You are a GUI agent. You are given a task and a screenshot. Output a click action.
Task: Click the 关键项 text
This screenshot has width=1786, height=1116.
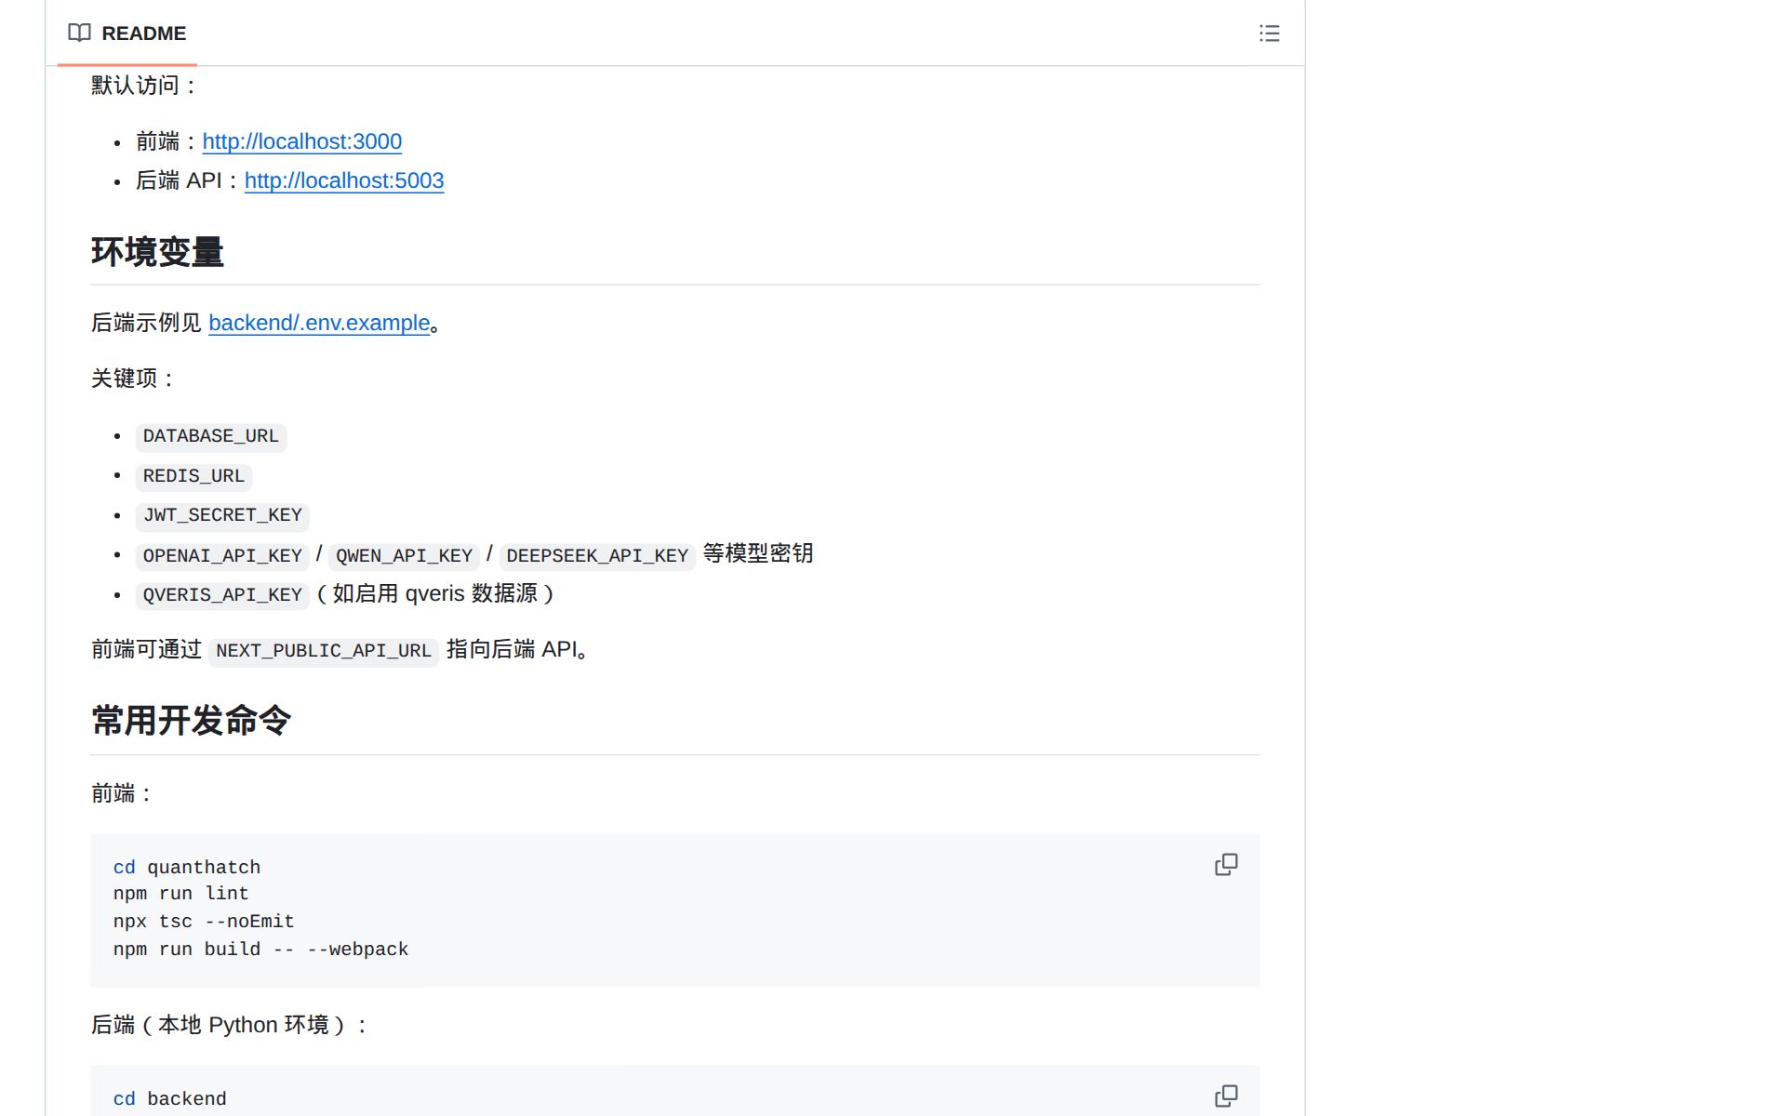coord(133,379)
